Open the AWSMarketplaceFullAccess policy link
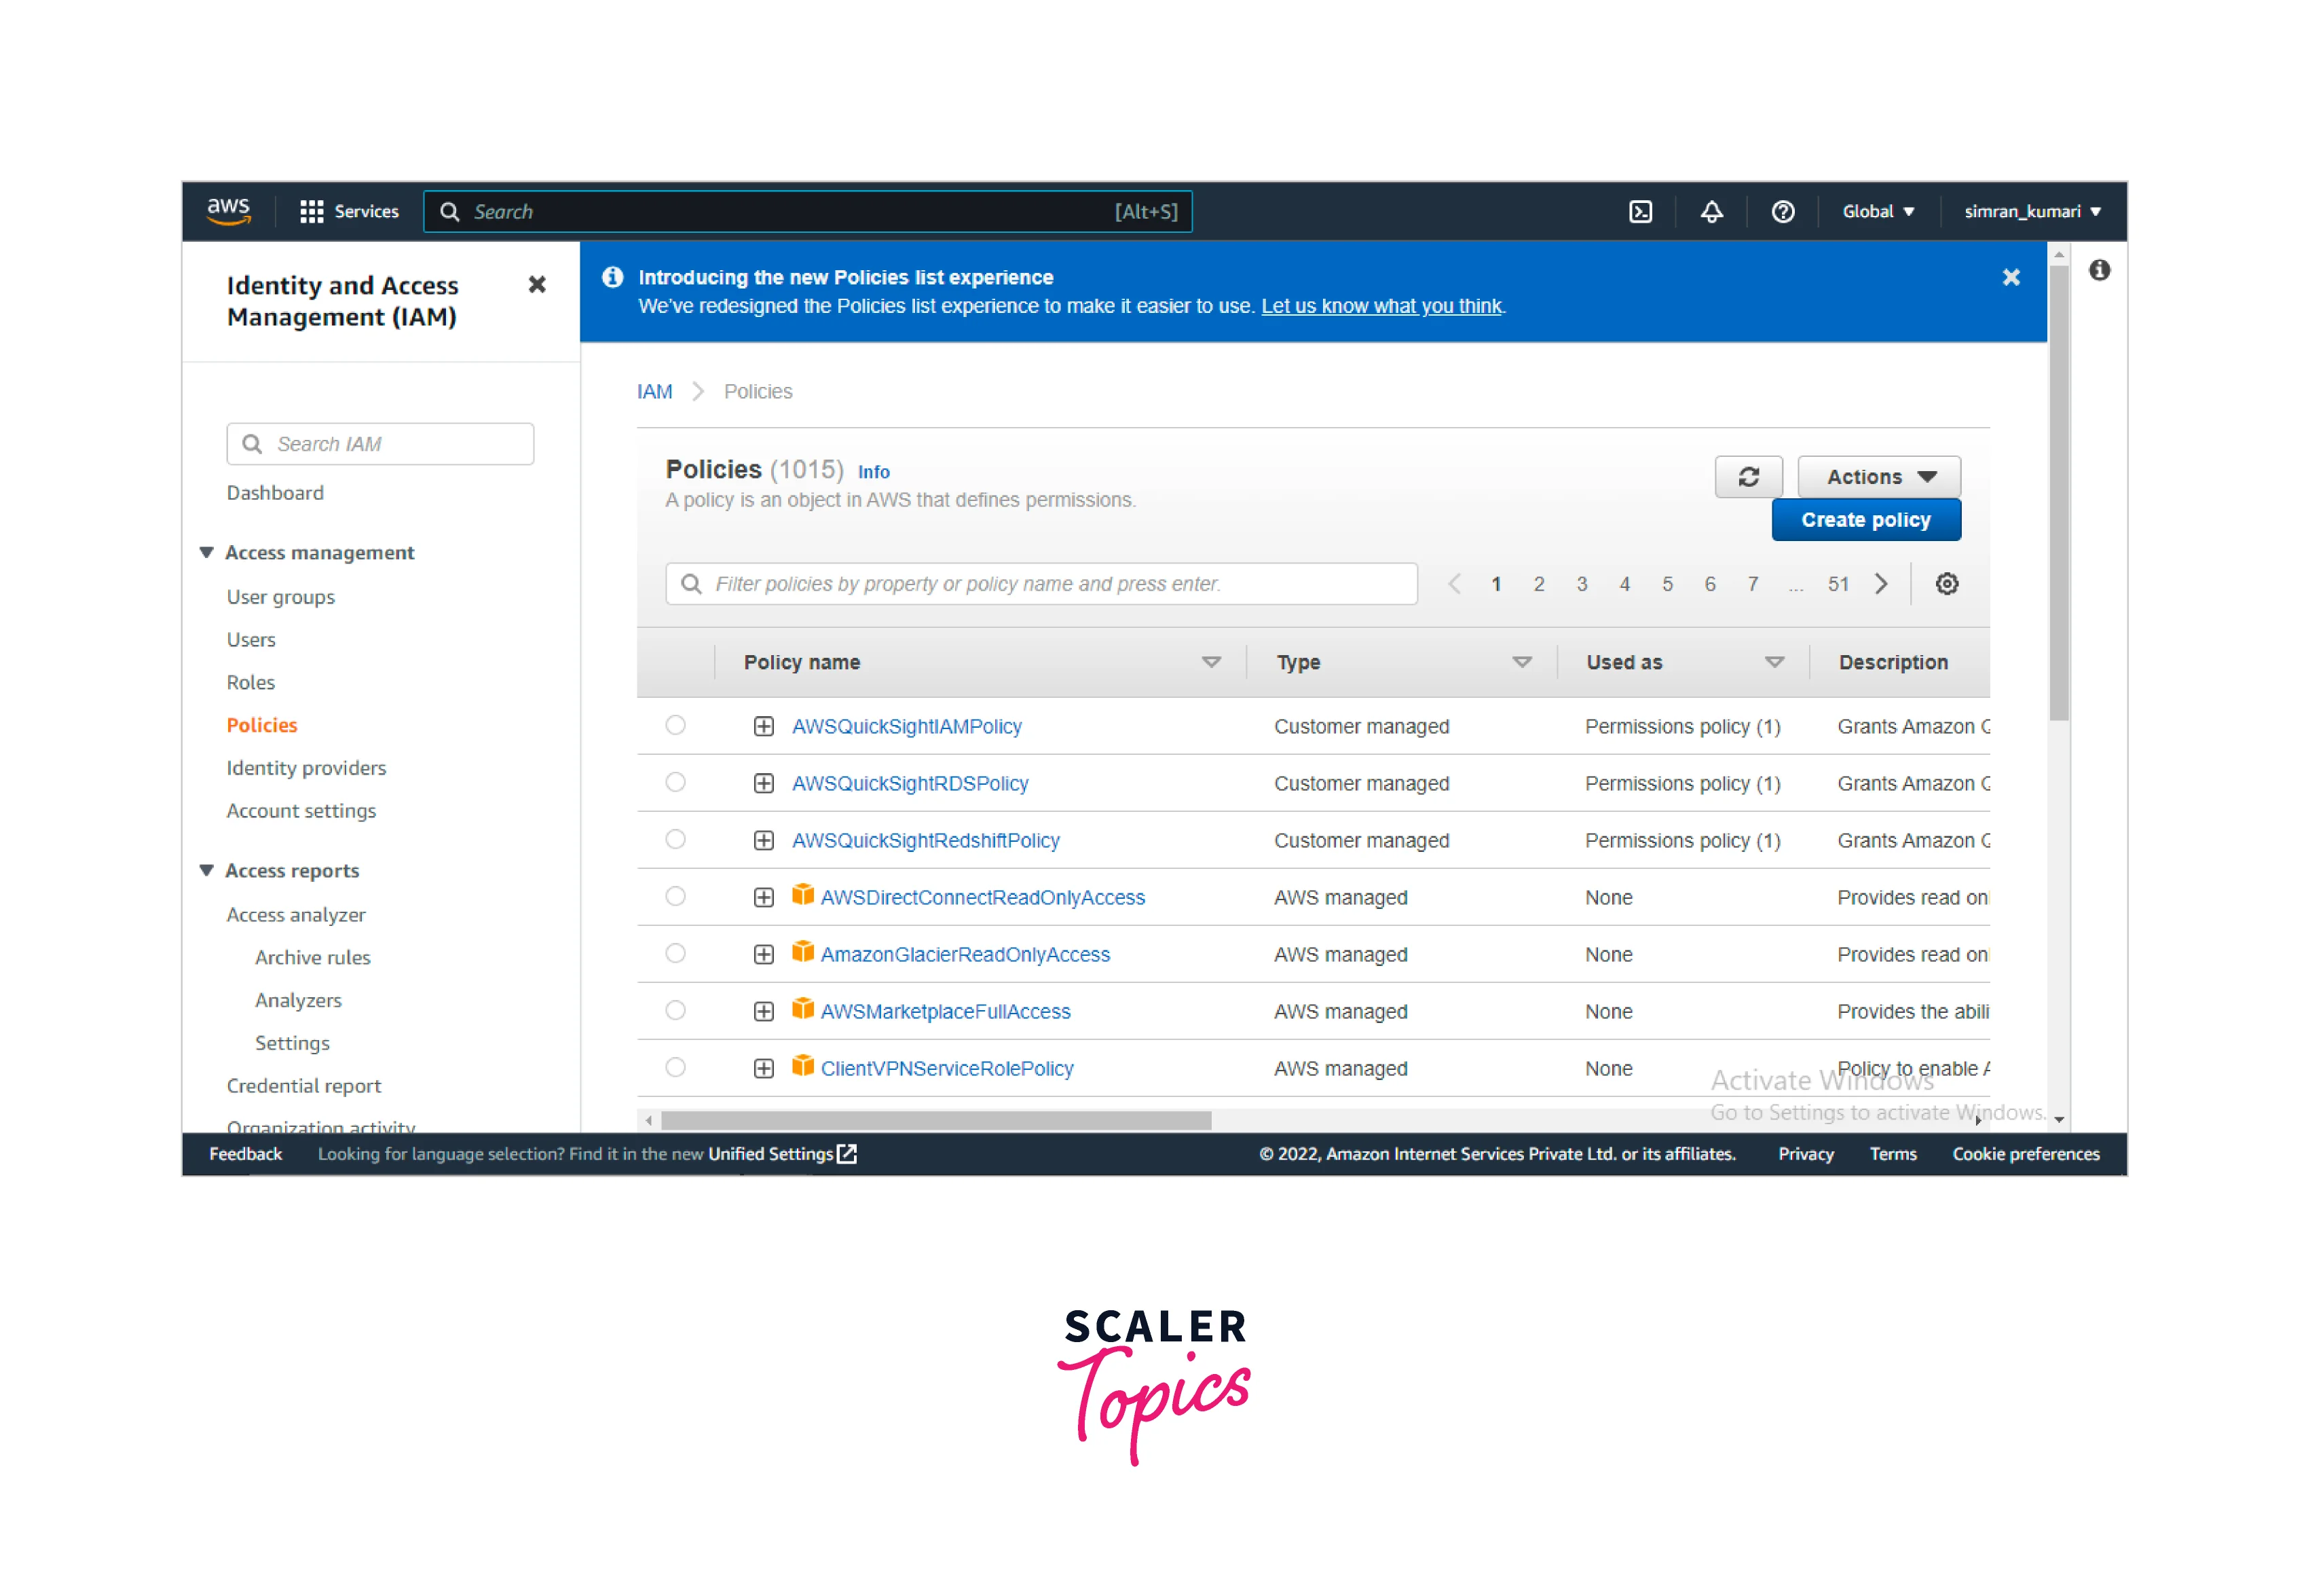This screenshot has height=1596, width=2308. pos(945,1012)
